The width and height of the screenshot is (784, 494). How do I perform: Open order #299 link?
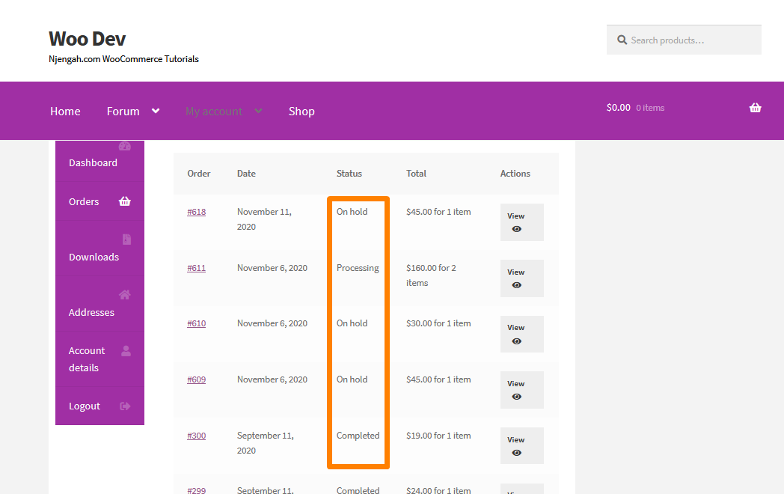197,490
